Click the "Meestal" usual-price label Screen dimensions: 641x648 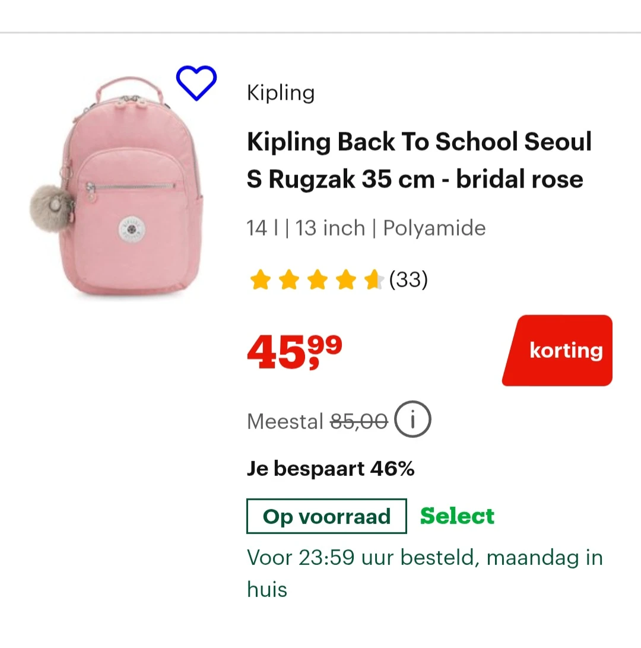(285, 421)
